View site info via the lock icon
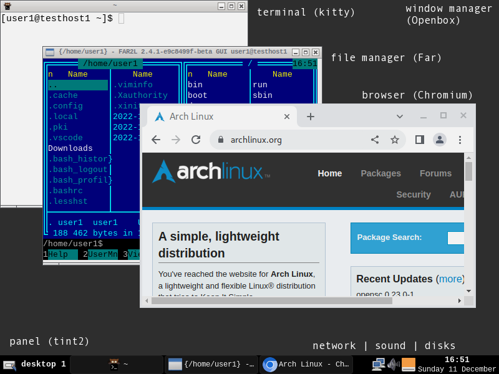The height and width of the screenshot is (374, 499). (x=221, y=140)
